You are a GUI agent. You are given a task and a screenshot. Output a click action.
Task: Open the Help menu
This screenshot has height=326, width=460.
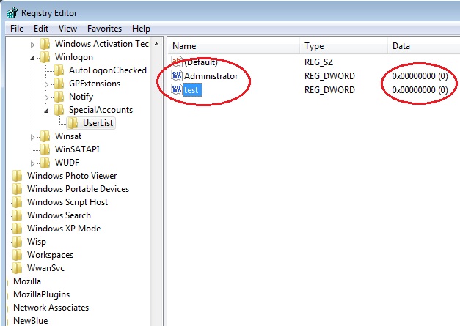tap(141, 29)
